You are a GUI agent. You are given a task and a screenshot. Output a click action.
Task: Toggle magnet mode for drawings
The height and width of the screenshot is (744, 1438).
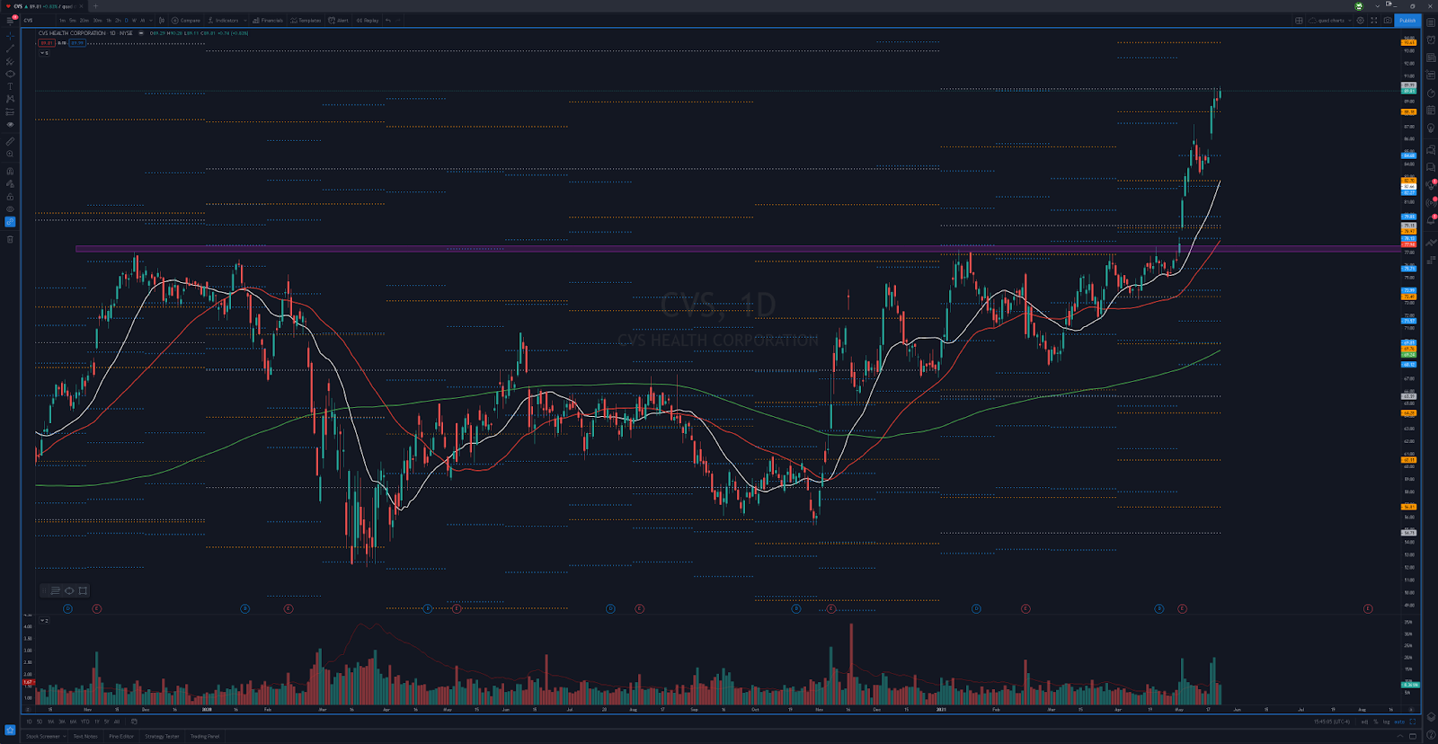pos(10,171)
